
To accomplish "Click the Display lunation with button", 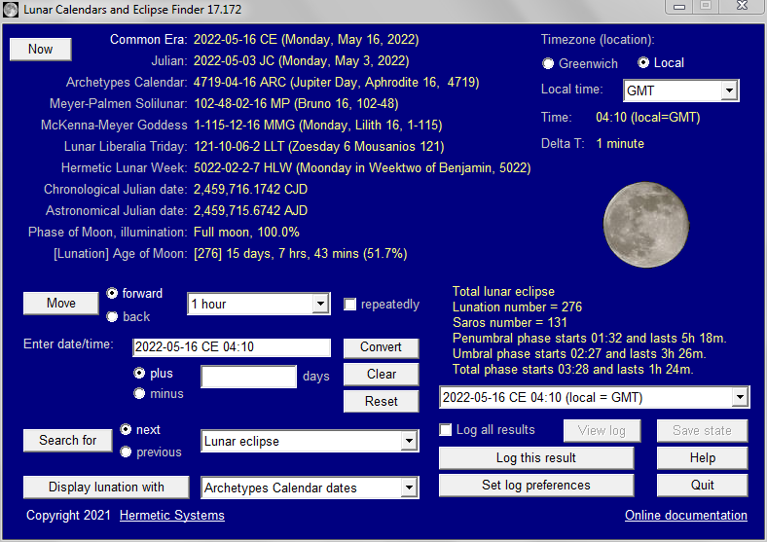I will click(x=106, y=488).
